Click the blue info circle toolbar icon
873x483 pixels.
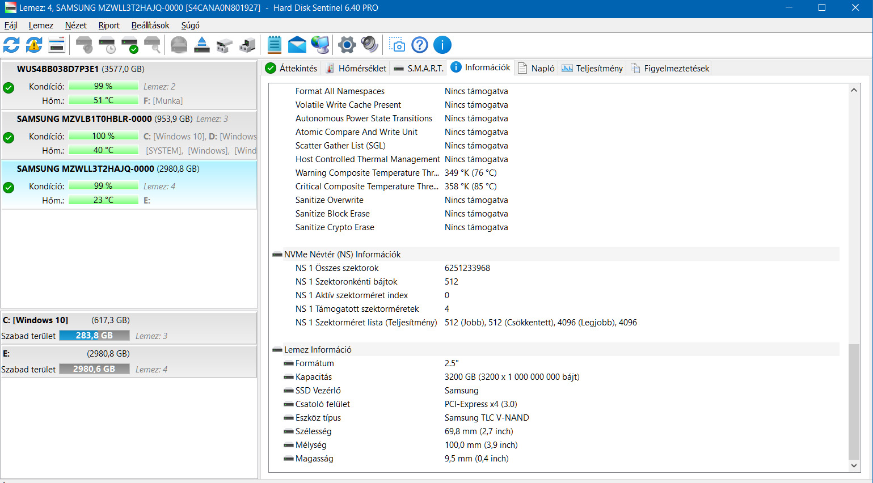[x=442, y=45]
